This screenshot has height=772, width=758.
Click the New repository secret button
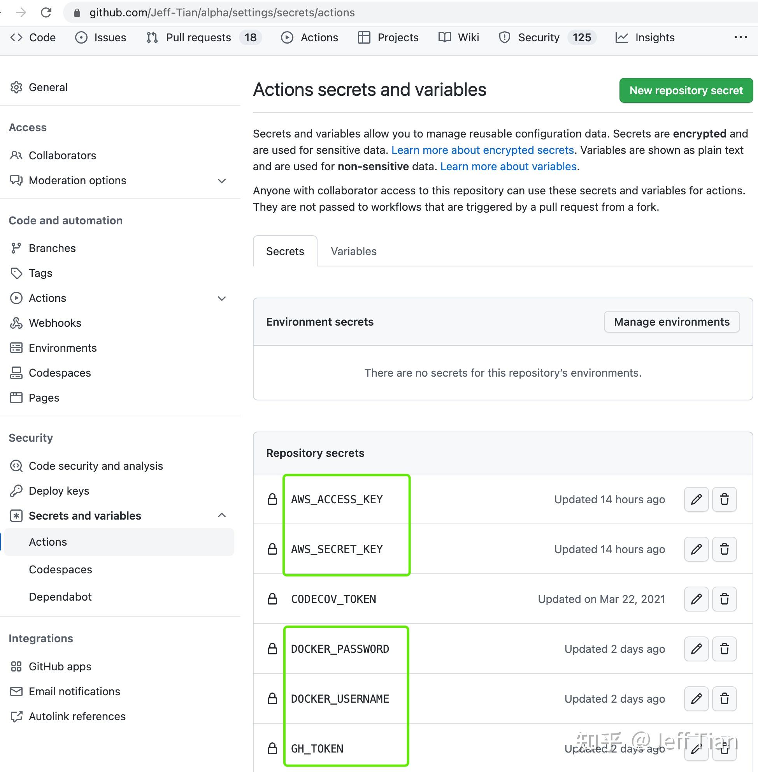[x=686, y=90]
